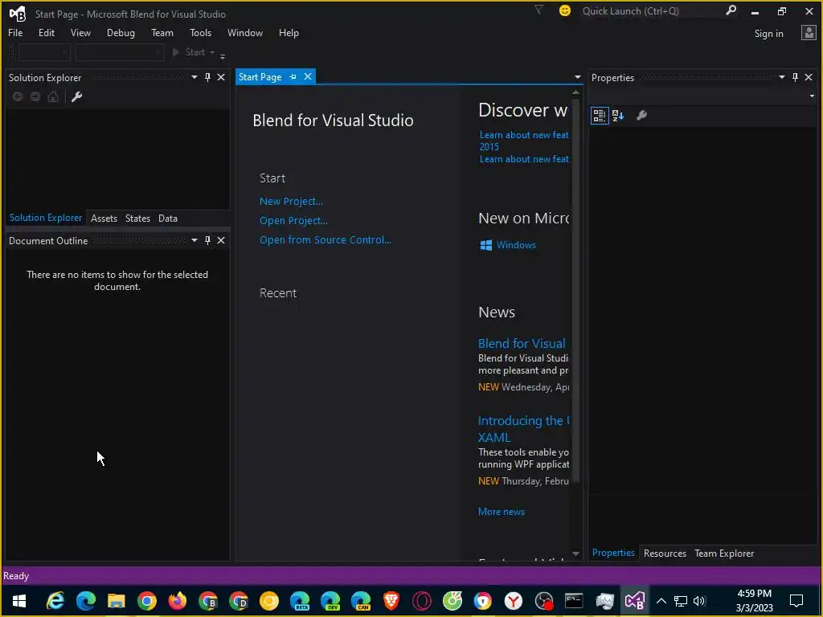This screenshot has width=823, height=617.
Task: Open Brave browser from the taskbar
Action: click(x=391, y=601)
